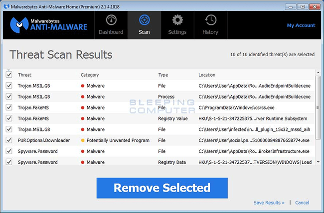
Task: Click Save Results link
Action: (269, 203)
